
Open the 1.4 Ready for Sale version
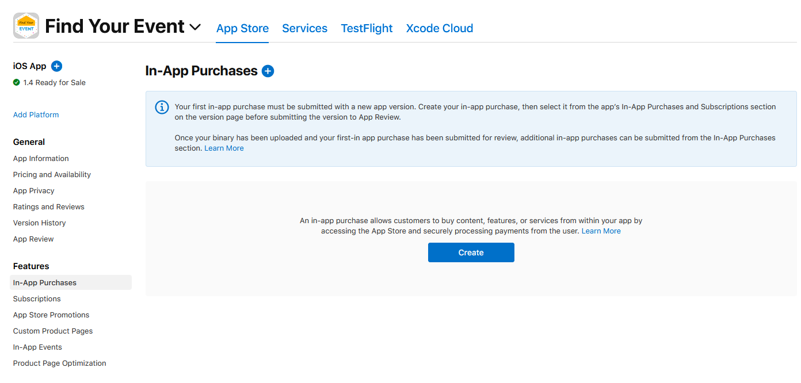54,83
